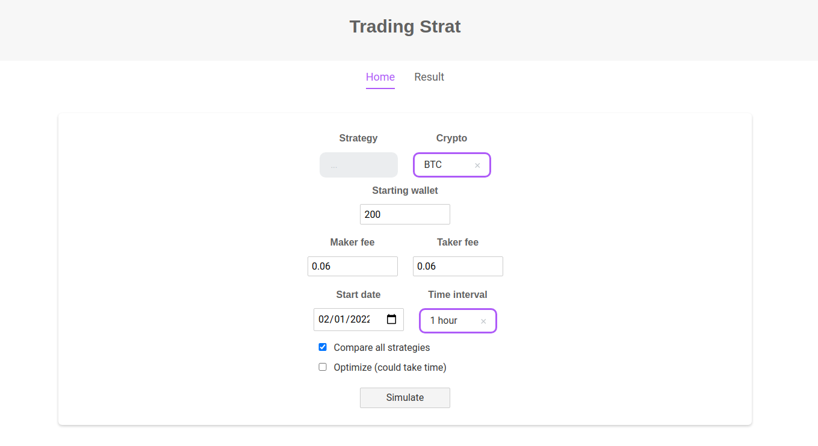Clear the BTC crypto selection

(x=477, y=165)
